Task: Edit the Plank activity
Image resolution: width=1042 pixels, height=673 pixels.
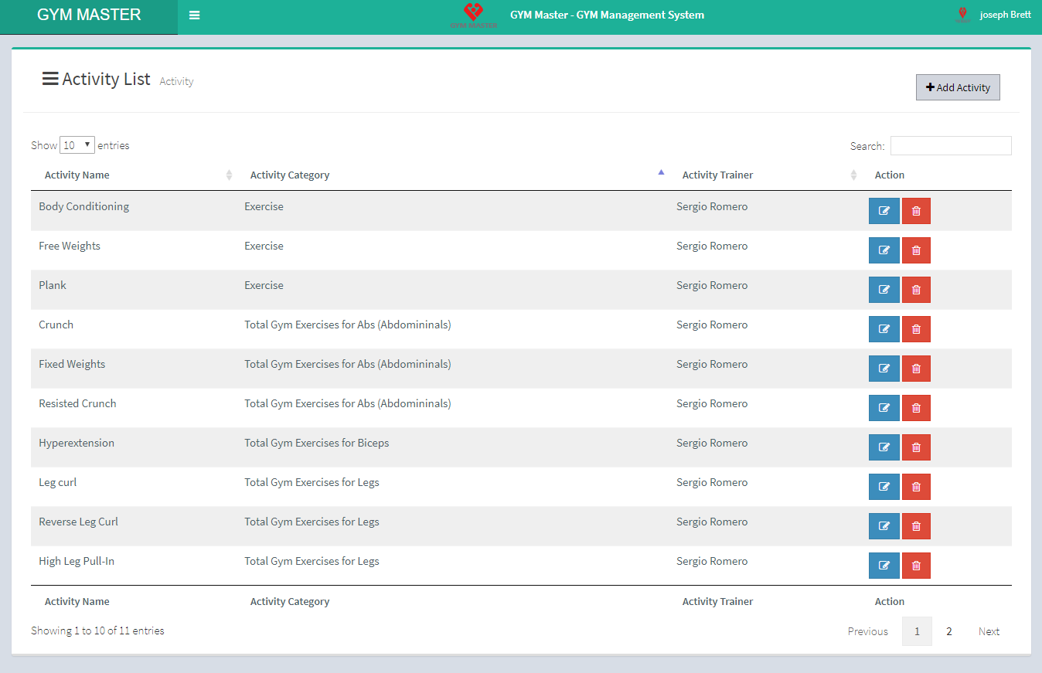Action: tap(884, 290)
